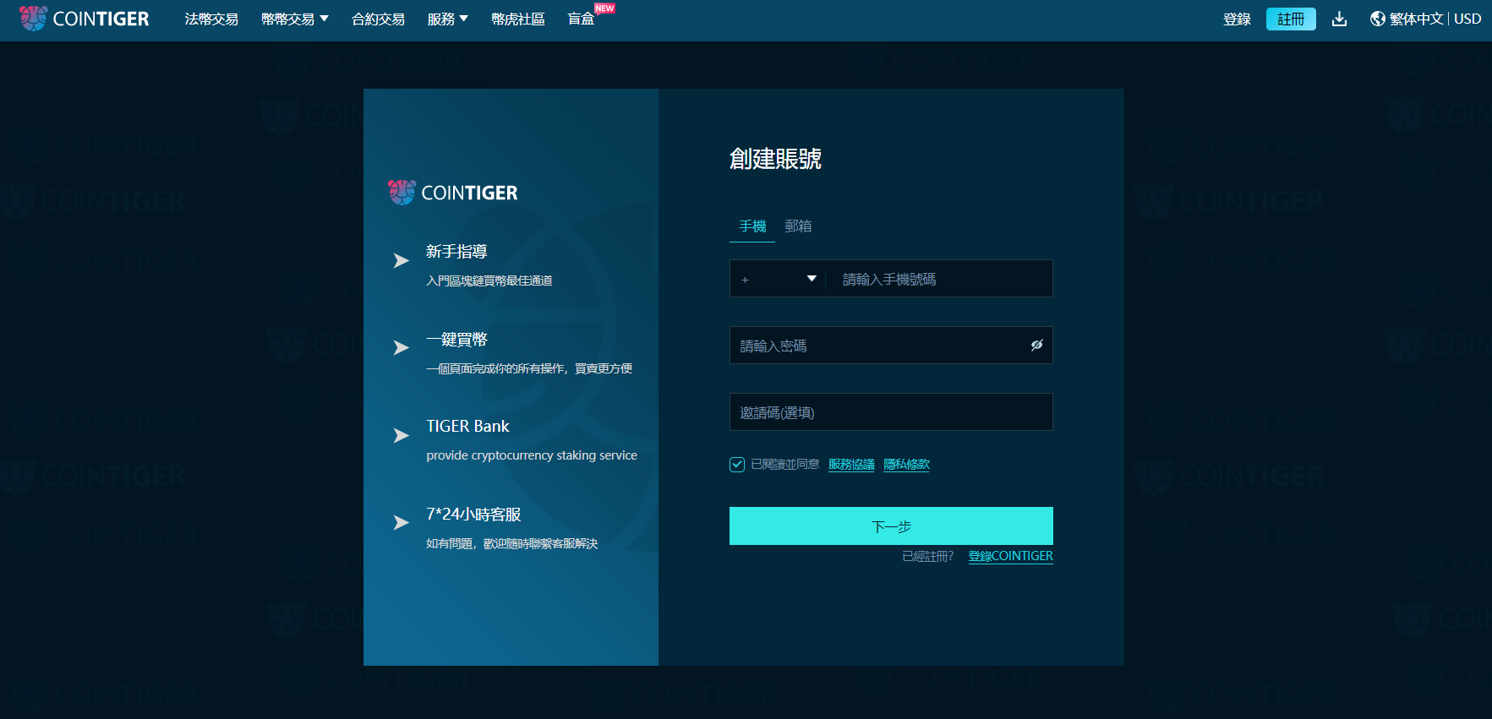This screenshot has height=719, width=1492.
Task: Click the 登錄COINTIGER link
Action: 1010,556
